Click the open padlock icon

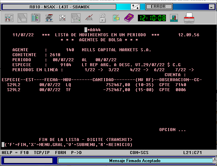[102, 18]
